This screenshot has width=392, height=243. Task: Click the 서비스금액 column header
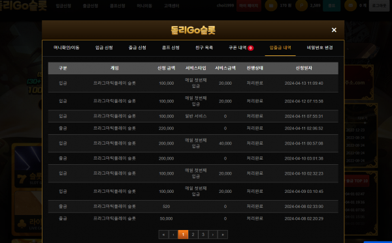[225, 68]
